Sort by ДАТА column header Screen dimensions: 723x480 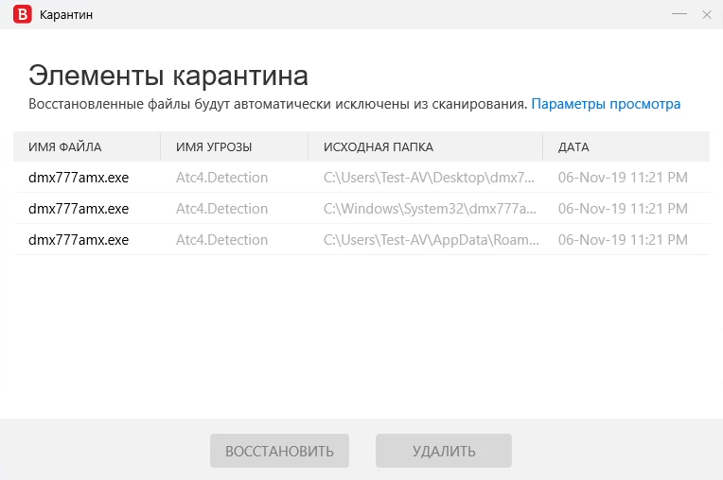pyautogui.click(x=573, y=146)
